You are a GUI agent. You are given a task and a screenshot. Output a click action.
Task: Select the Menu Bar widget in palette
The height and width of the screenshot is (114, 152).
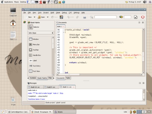pyautogui.click(x=34, y=44)
